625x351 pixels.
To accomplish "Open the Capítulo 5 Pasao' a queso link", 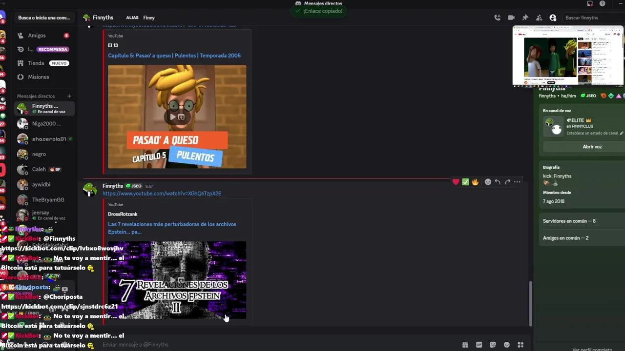I will point(174,56).
